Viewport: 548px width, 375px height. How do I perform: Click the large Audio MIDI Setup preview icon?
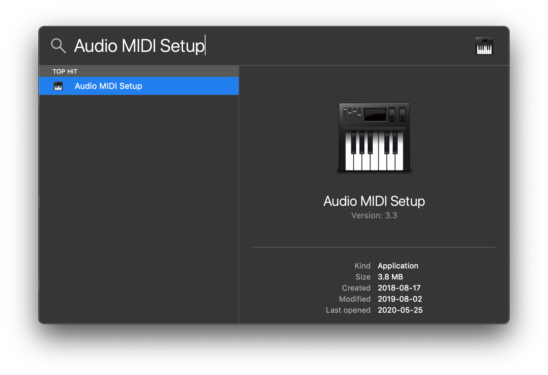coord(374,137)
